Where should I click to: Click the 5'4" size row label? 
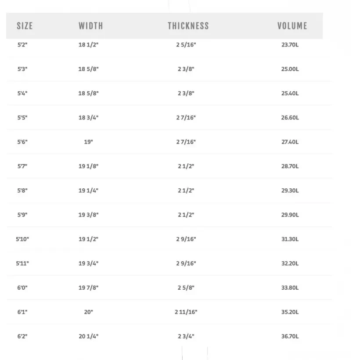[x=22, y=94]
